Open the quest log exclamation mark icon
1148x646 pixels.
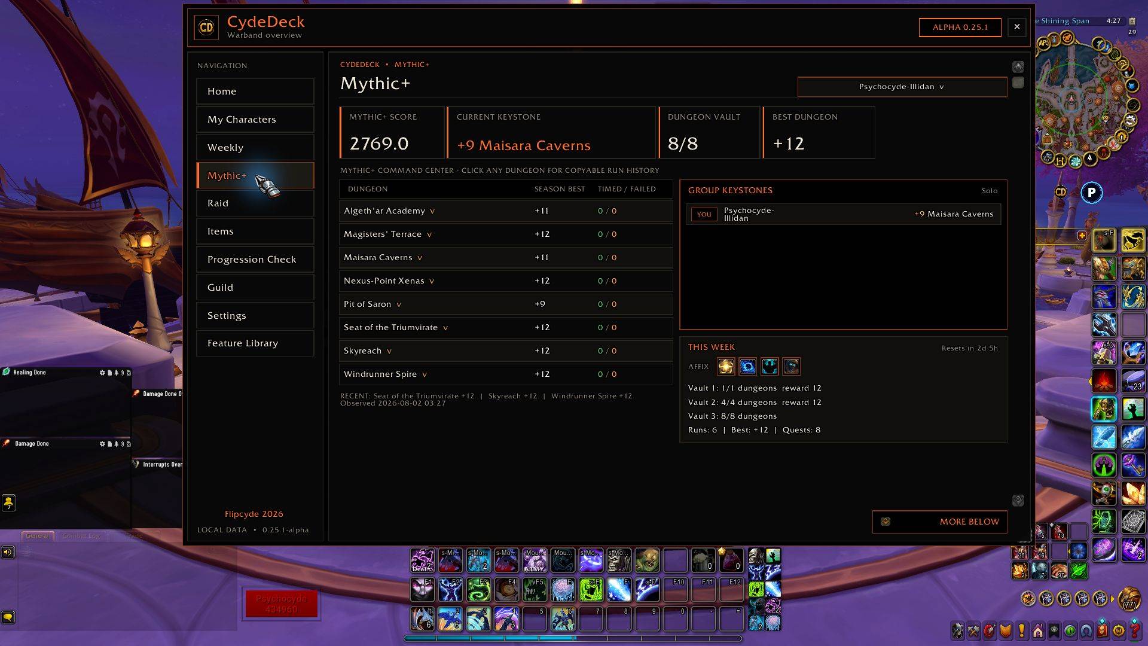1022,630
